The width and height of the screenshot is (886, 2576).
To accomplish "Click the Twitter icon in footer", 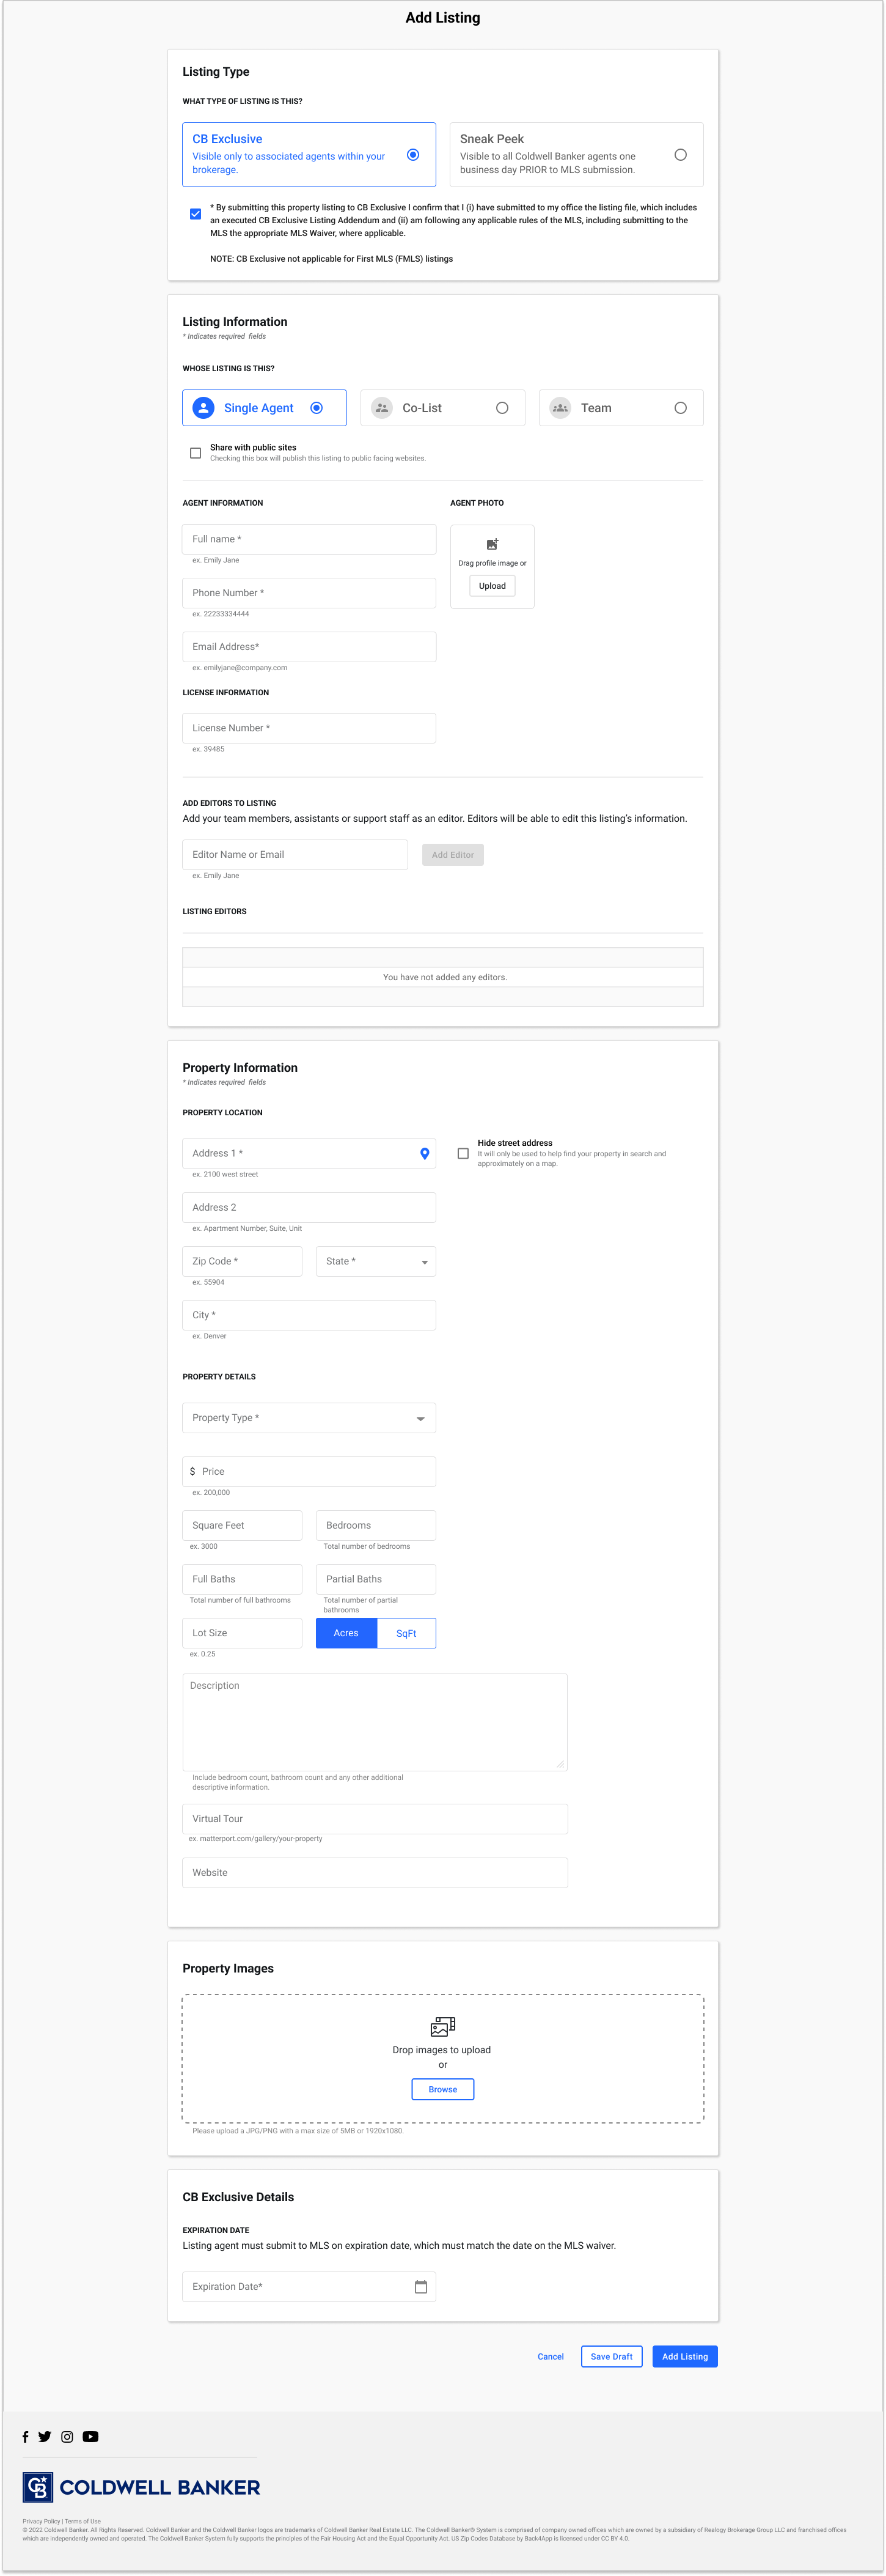I will [45, 2437].
